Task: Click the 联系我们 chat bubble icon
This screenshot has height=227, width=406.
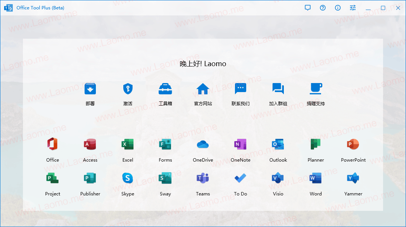Action: [x=241, y=89]
